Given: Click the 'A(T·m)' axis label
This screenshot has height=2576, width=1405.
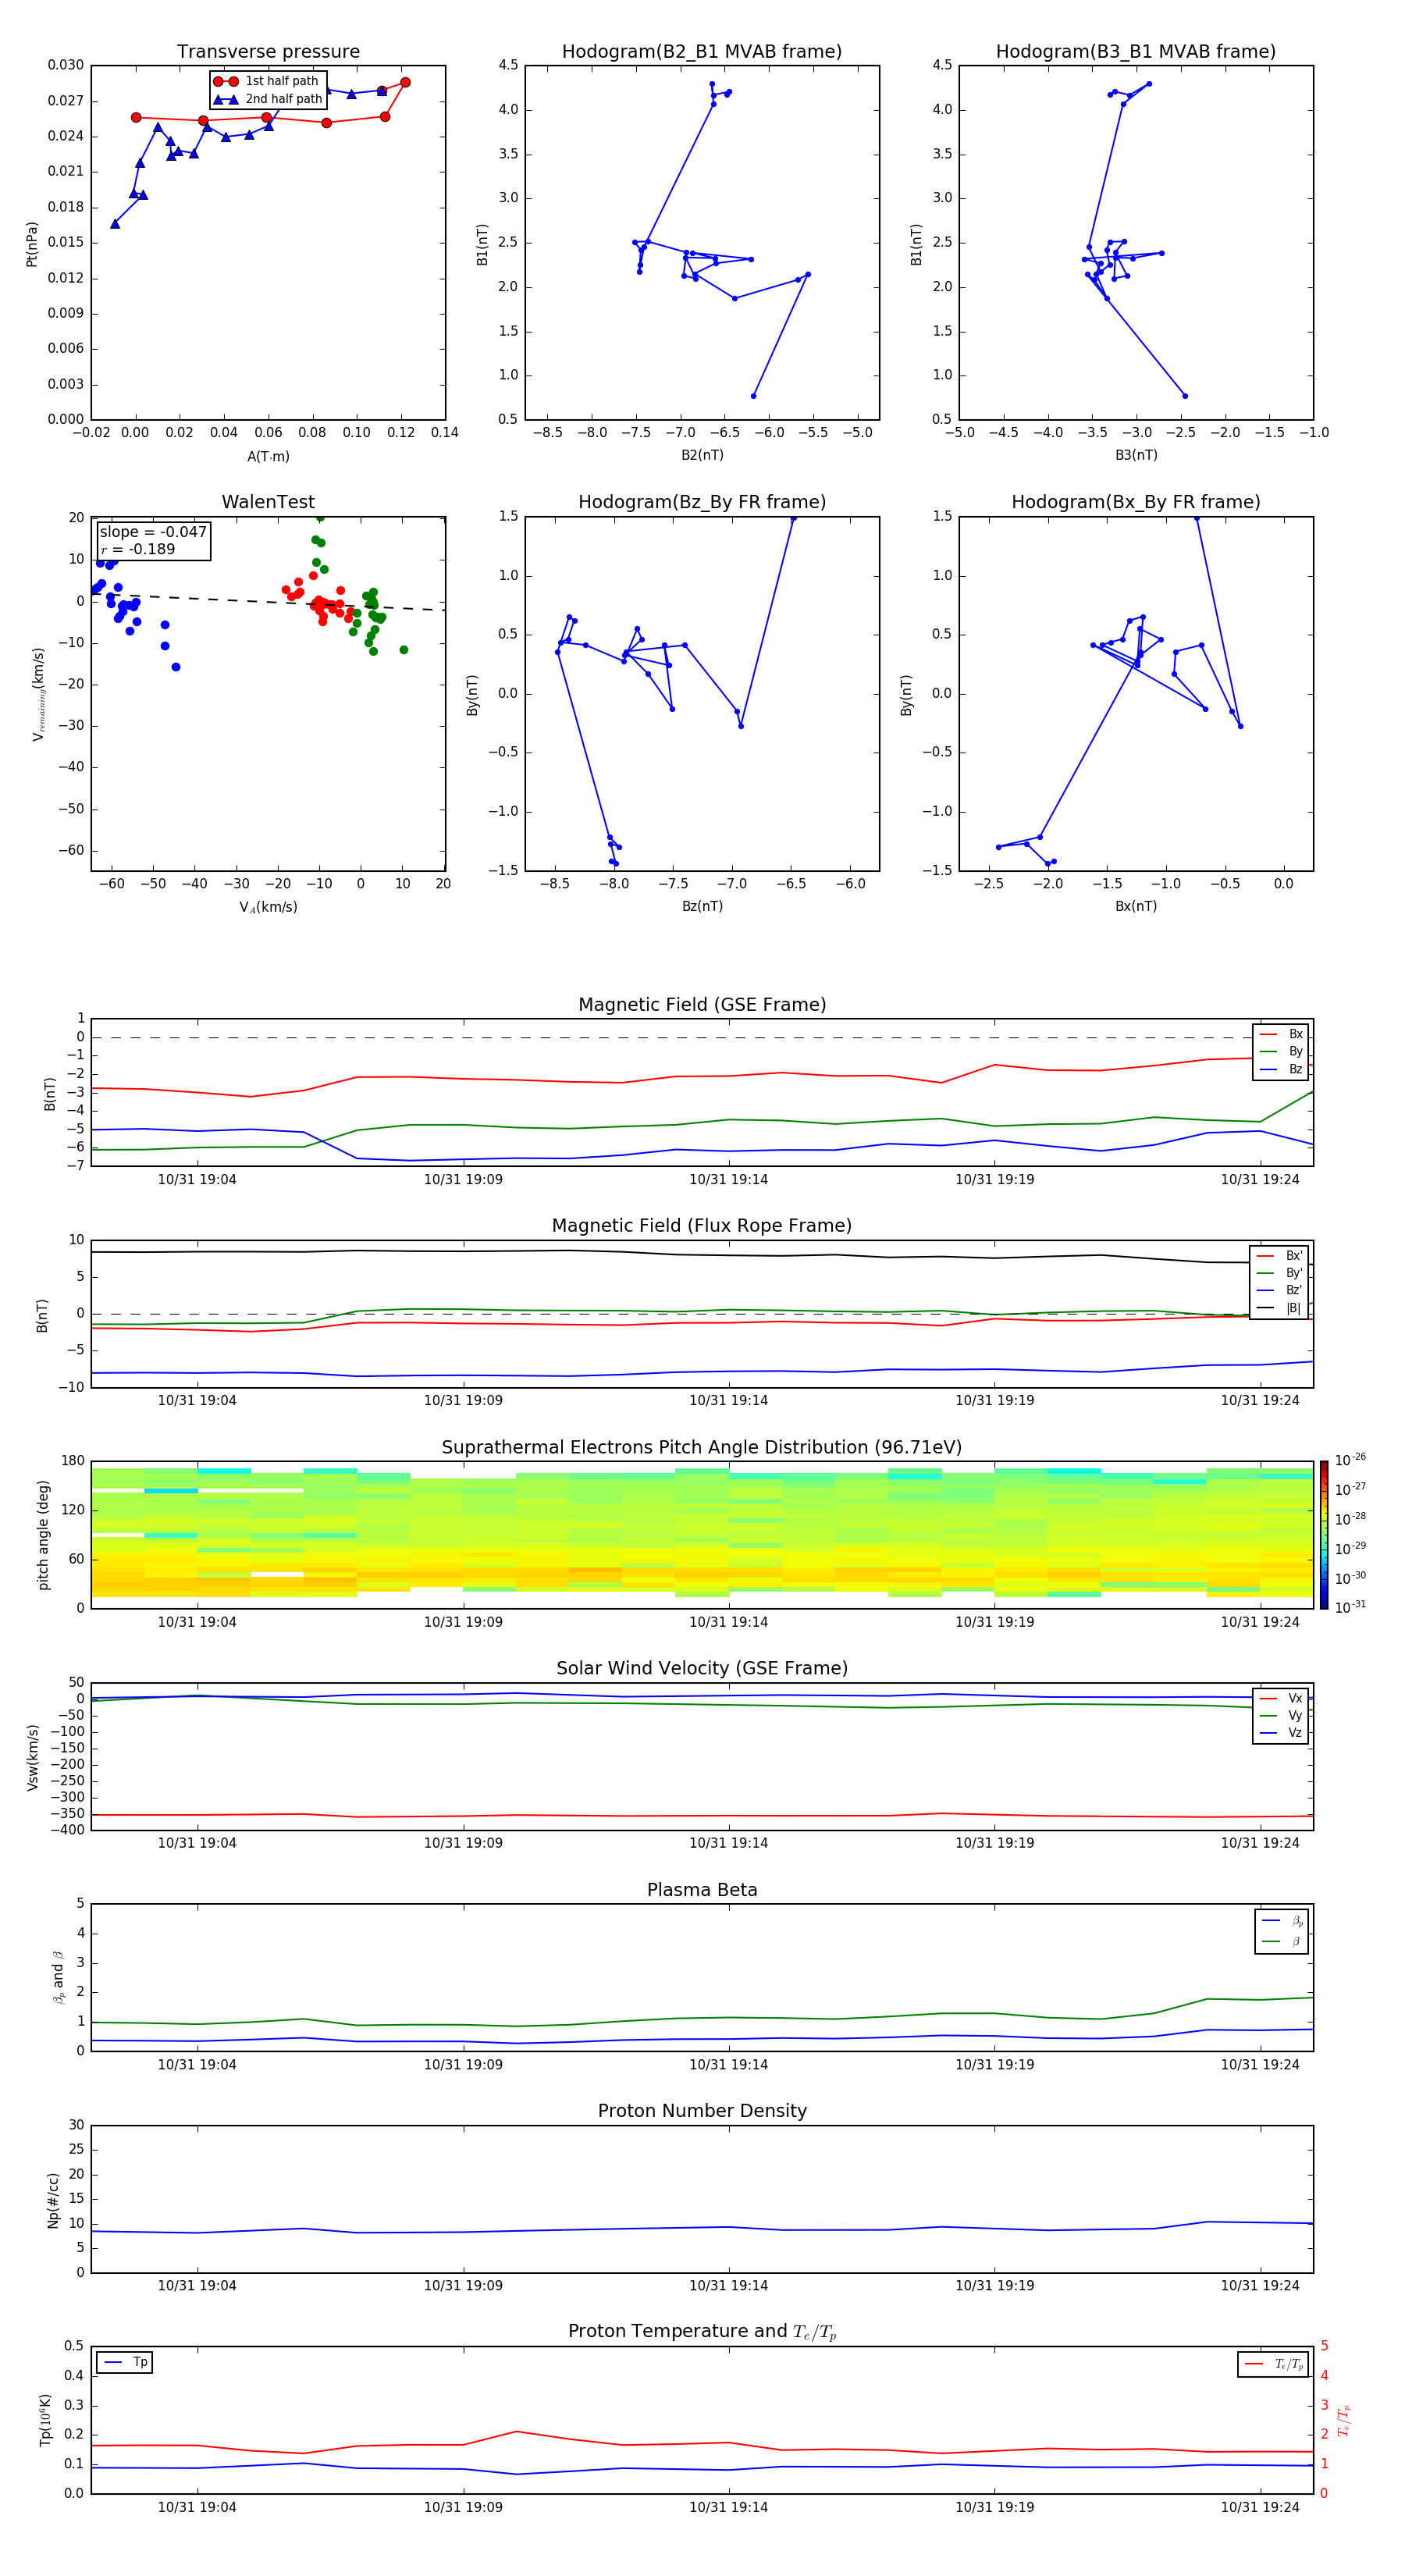Looking at the screenshot, I should 268,457.
